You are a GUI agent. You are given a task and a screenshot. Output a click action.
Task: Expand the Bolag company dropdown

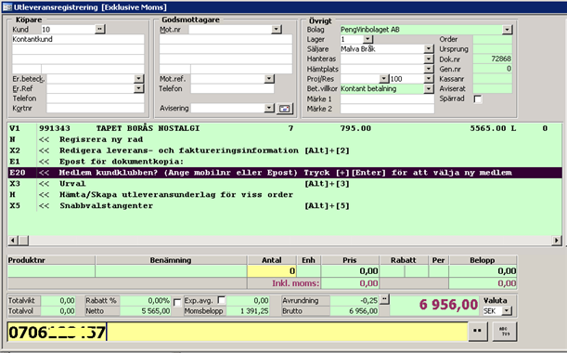[507, 30]
